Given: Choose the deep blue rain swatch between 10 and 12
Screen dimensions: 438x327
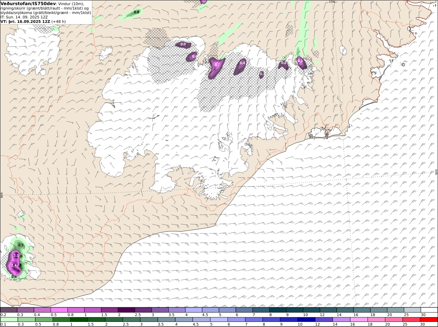Looking at the screenshot, I should (306, 320).
